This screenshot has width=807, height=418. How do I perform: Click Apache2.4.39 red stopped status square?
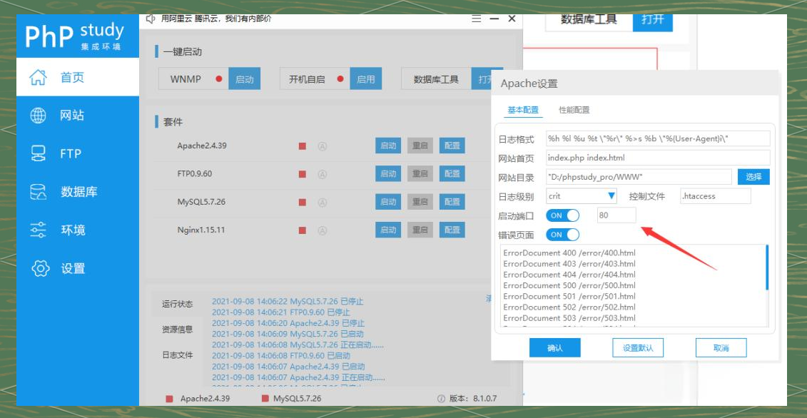click(x=302, y=146)
